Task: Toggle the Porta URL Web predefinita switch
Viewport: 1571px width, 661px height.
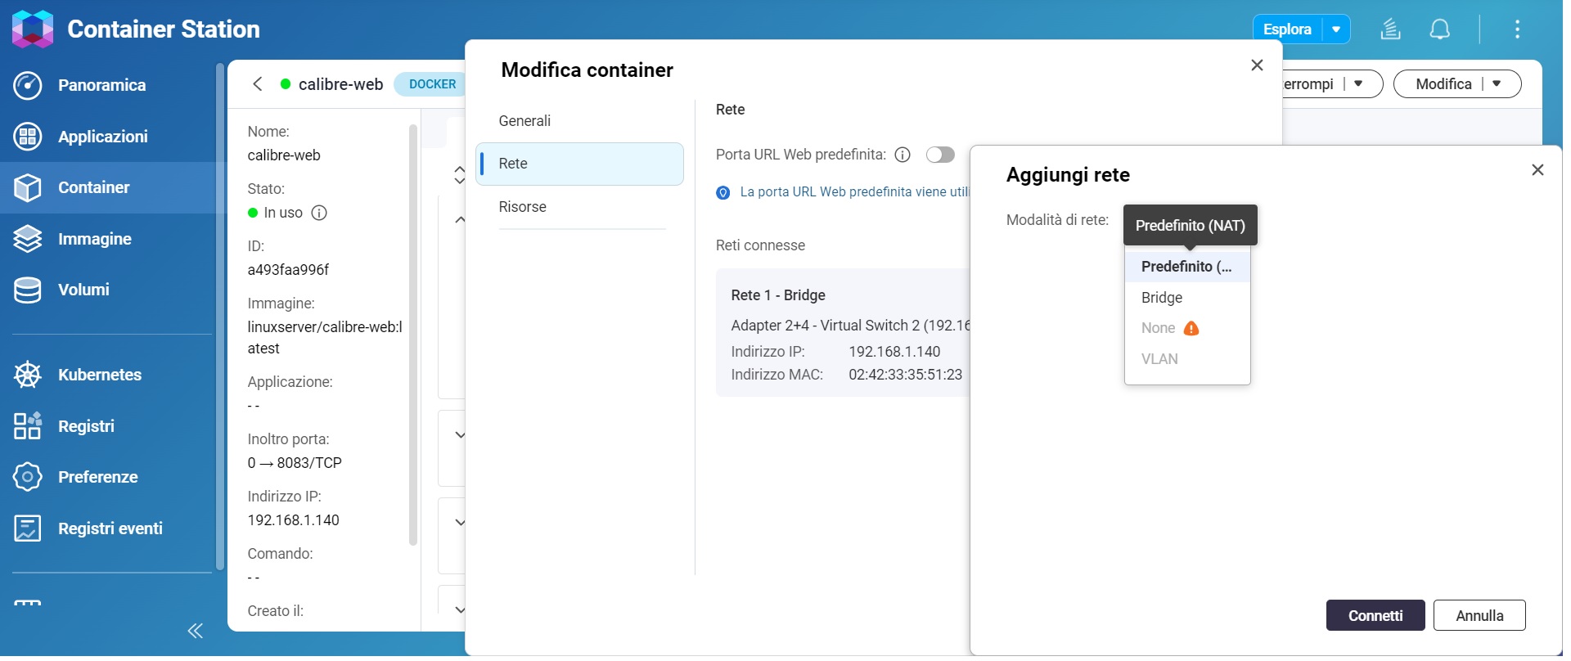Action: click(x=940, y=155)
